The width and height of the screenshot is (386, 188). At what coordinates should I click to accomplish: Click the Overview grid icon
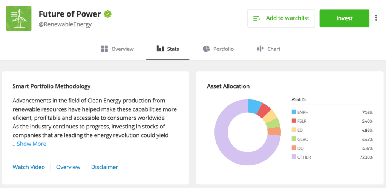point(104,49)
